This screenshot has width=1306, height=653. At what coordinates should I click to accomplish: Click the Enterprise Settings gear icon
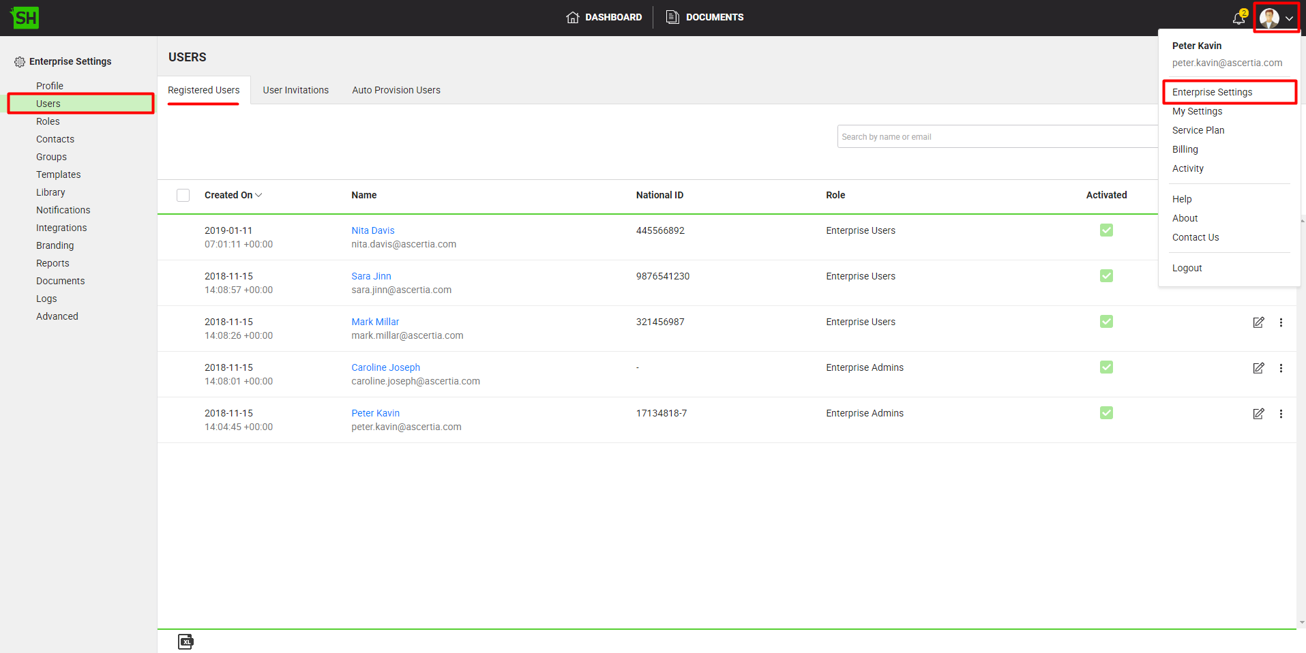(20, 62)
